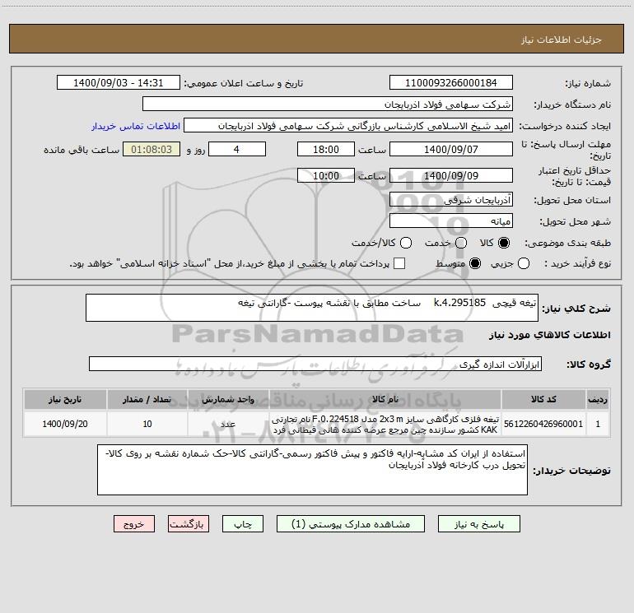Image resolution: width=634 pixels, height=613 pixels.
Task: Toggle the Islamic treasury bonds payment checkbox
Action: (399, 263)
